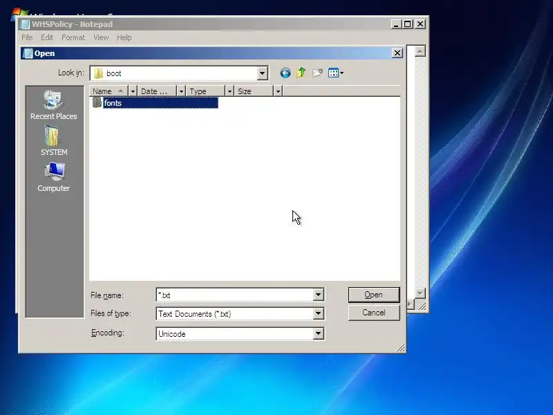Sort by the Size column header
The height and width of the screenshot is (415, 553).
click(254, 91)
